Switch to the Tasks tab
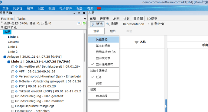 pos(21,19)
